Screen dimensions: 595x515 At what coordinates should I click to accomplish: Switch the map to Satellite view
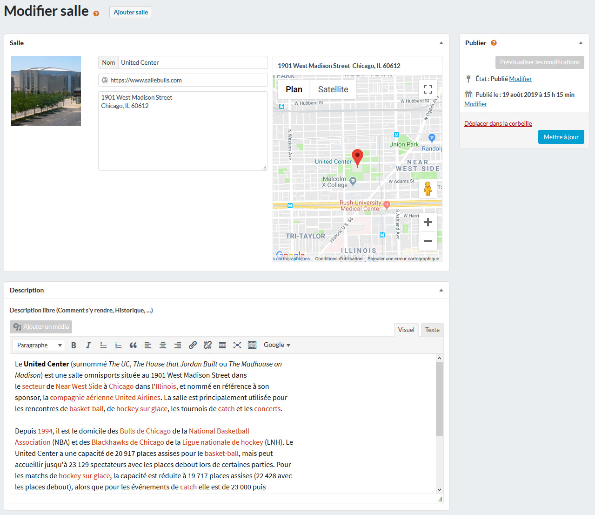(333, 89)
